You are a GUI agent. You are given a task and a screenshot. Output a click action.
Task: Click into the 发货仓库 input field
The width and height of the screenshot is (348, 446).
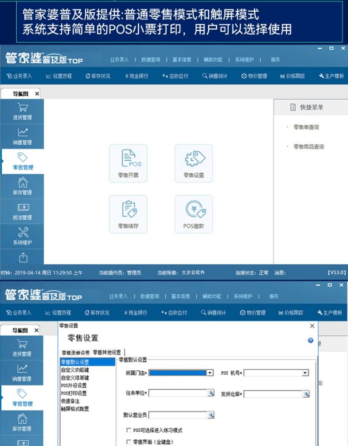pyautogui.click(x=273, y=394)
